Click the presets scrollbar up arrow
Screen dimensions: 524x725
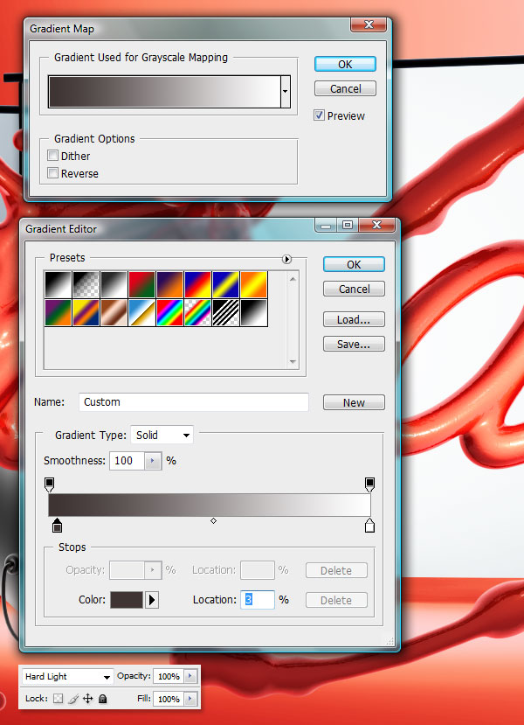point(293,278)
